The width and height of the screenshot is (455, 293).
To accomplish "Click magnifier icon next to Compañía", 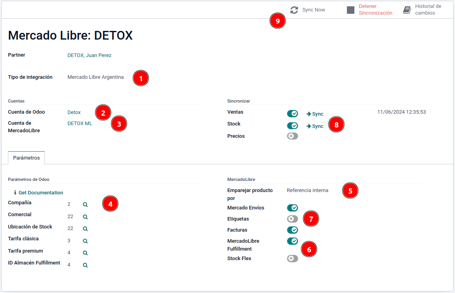I will click(85, 205).
